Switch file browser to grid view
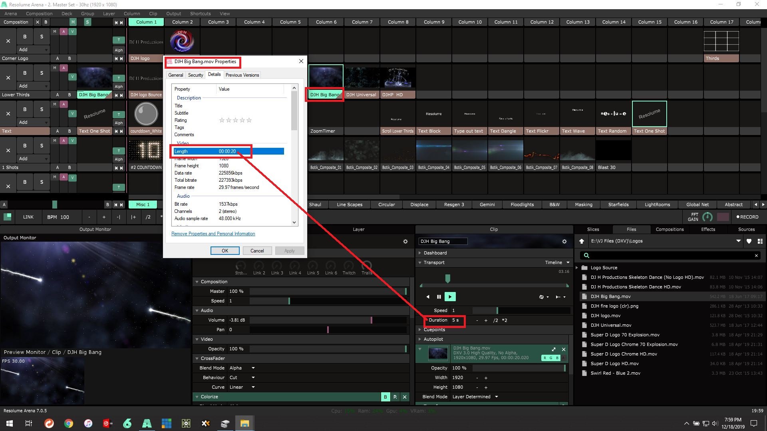The image size is (767, 431). 760,241
